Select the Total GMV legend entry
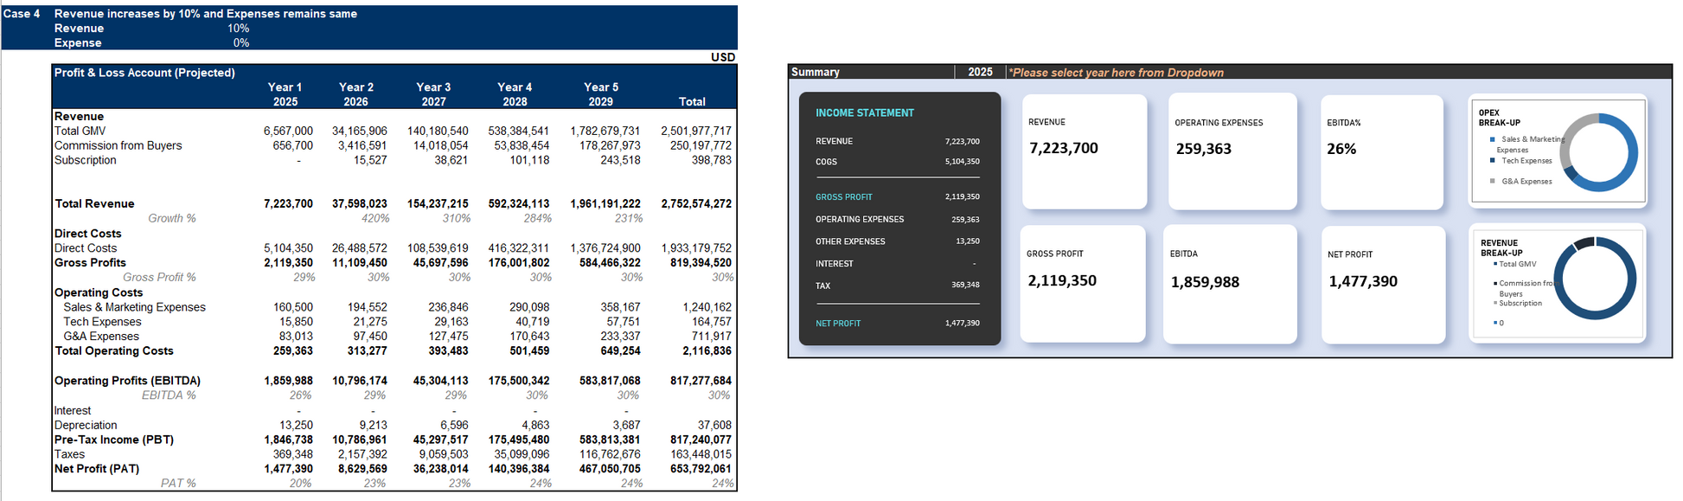This screenshot has width=1683, height=501. [1518, 264]
